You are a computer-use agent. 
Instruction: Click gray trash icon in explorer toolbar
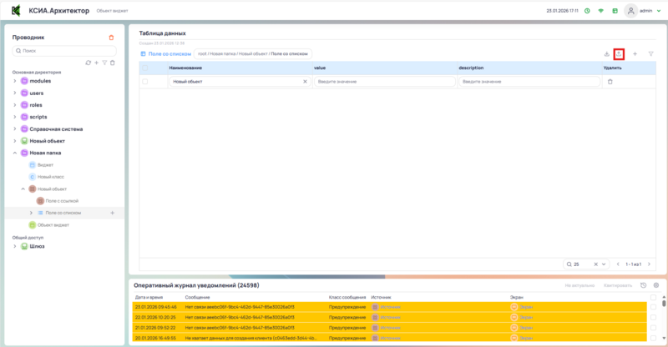(x=113, y=63)
